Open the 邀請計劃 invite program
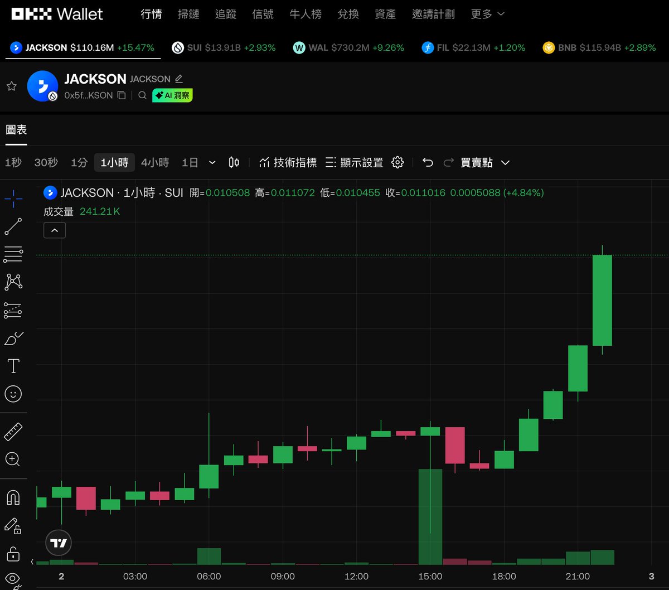The height and width of the screenshot is (590, 669). click(x=433, y=14)
